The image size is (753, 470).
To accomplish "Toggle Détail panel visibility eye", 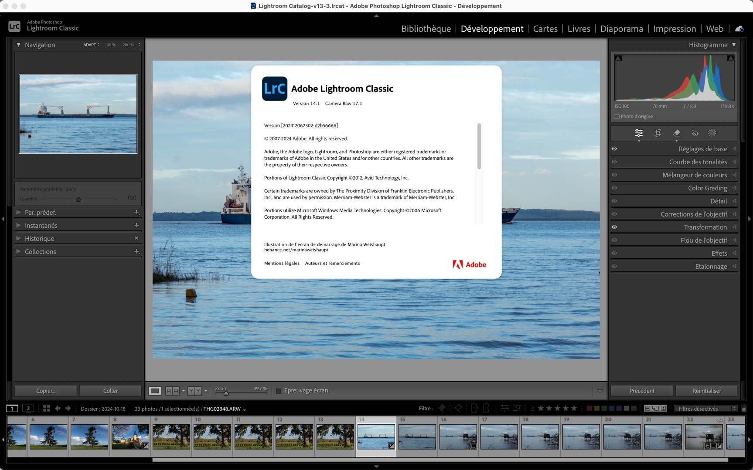I will coord(614,201).
